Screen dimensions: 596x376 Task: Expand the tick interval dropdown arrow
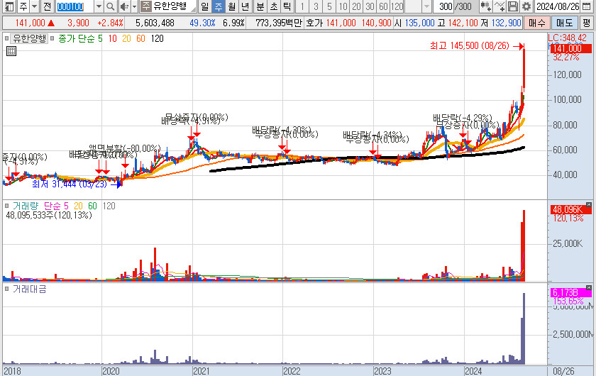pyautogui.click(x=426, y=6)
